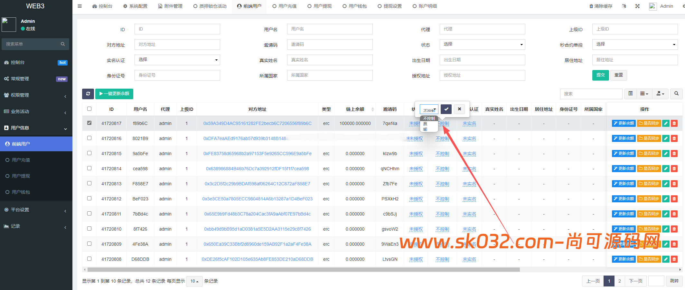Check the select-all checkbox in table header
The width and height of the screenshot is (685, 290).
89,109
